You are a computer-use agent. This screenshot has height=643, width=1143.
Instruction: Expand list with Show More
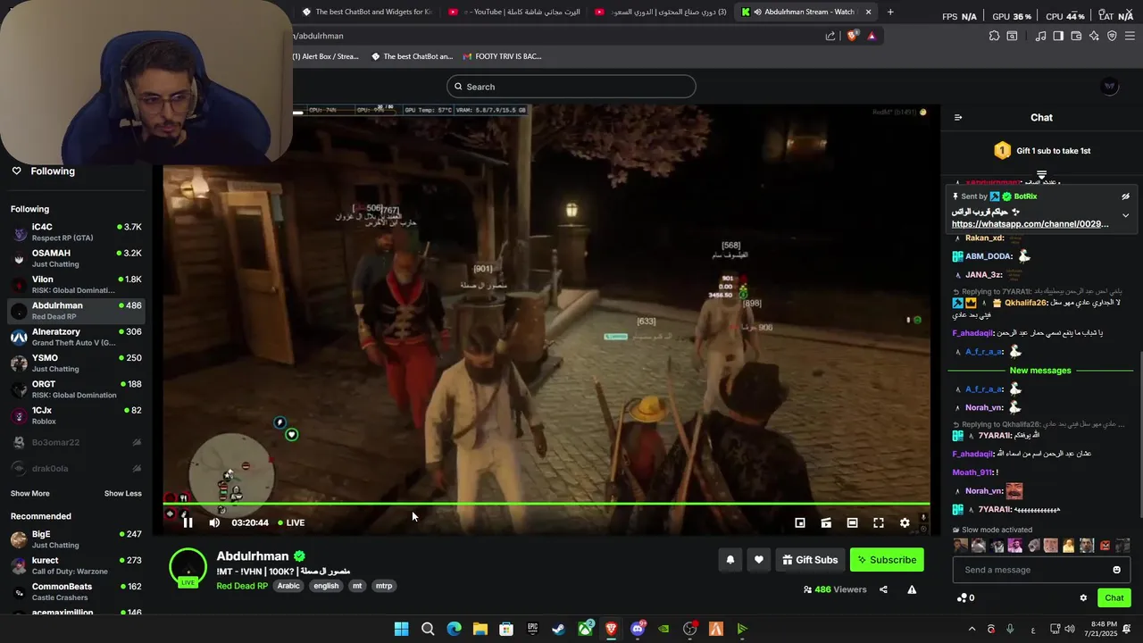pyautogui.click(x=30, y=494)
